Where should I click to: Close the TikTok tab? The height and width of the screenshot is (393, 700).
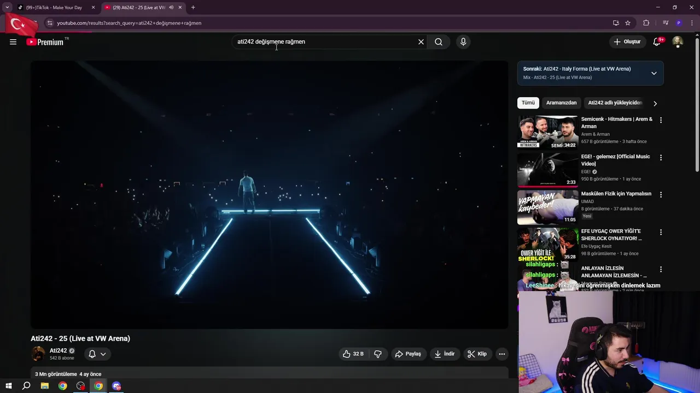click(x=93, y=8)
